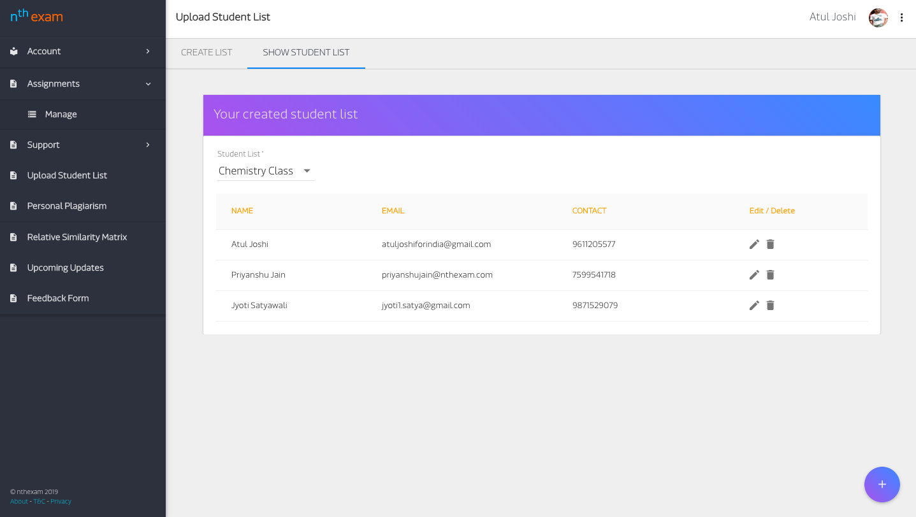
Task: Click the Upcoming Updates sidebar icon
Action: pyautogui.click(x=13, y=268)
